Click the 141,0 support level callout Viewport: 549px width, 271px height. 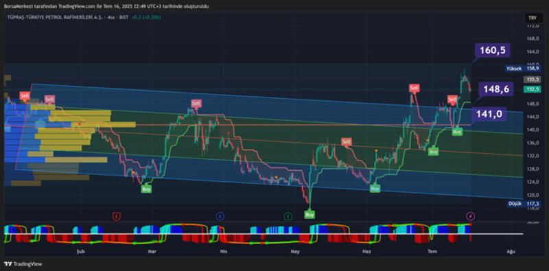pos(489,114)
